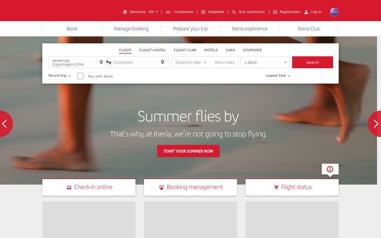Open the Lowest Fare dropdown
Viewport: 381px width, 238px height.
click(x=278, y=76)
